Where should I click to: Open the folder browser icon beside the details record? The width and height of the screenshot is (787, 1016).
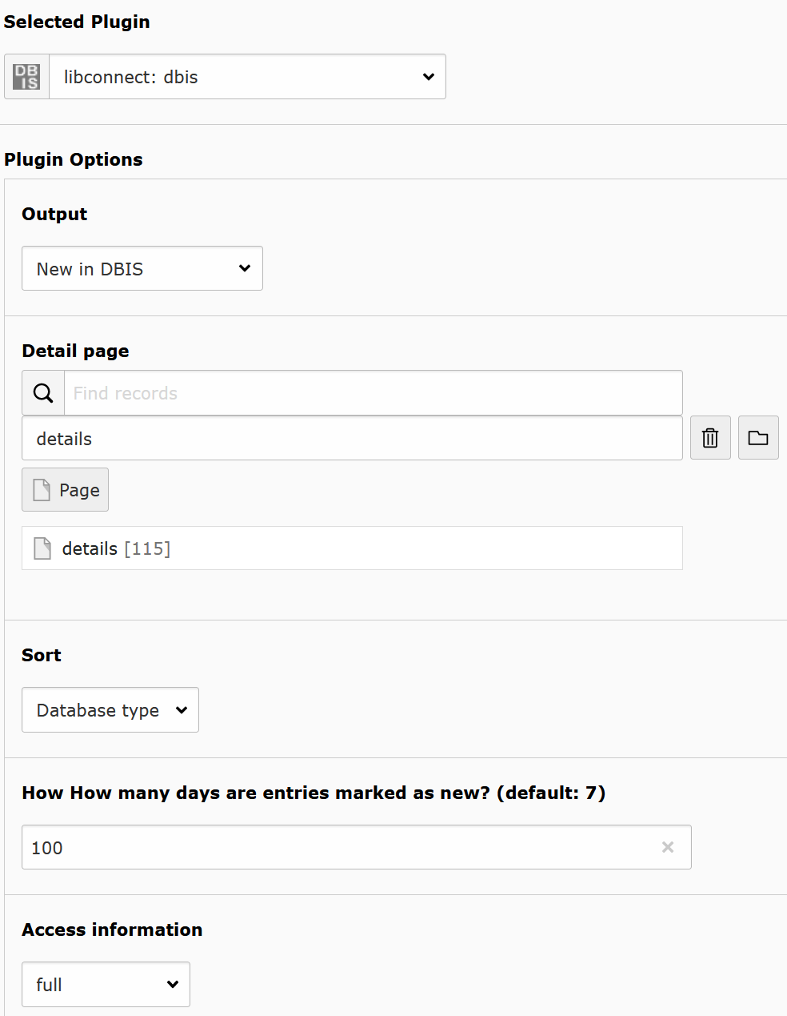point(758,437)
